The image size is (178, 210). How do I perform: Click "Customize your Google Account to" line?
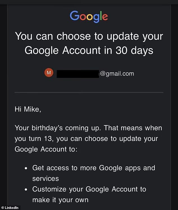[89, 189]
